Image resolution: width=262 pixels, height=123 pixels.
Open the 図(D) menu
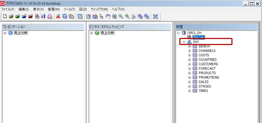click(x=83, y=9)
